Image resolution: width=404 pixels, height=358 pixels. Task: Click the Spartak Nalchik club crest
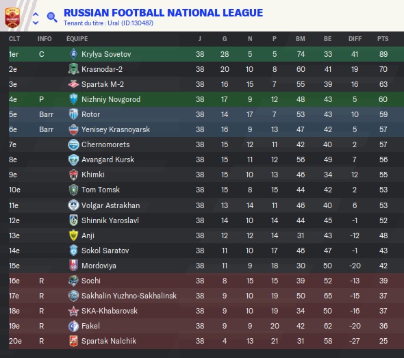coord(73,341)
